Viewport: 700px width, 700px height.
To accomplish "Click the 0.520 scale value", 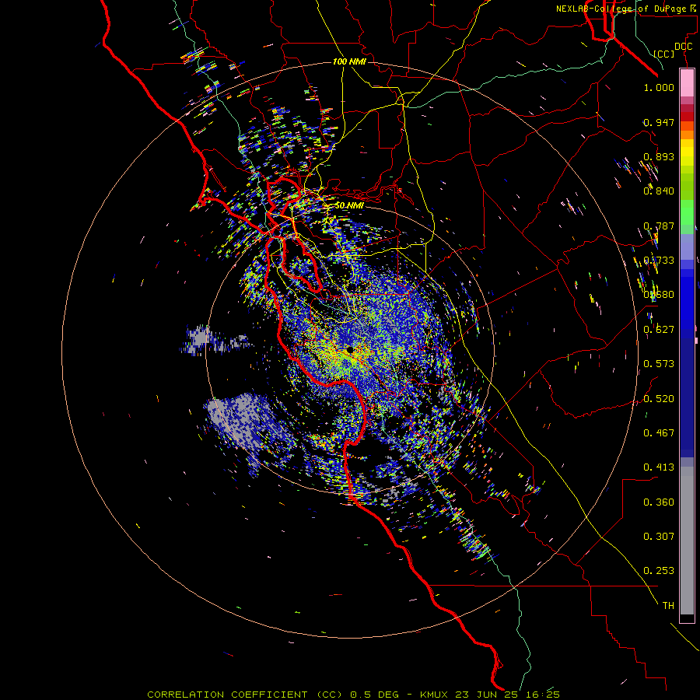I will (659, 399).
